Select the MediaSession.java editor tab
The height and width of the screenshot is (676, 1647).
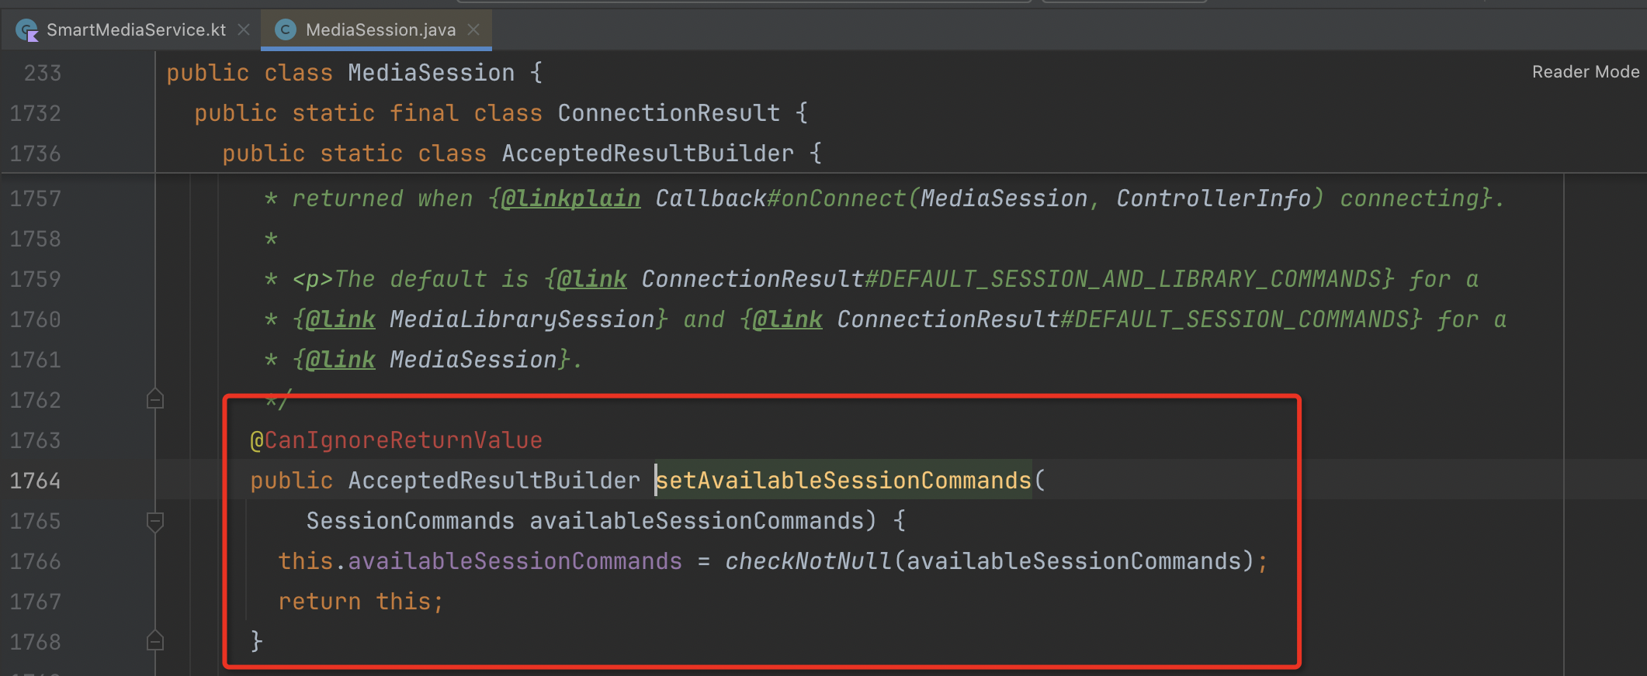click(x=380, y=29)
